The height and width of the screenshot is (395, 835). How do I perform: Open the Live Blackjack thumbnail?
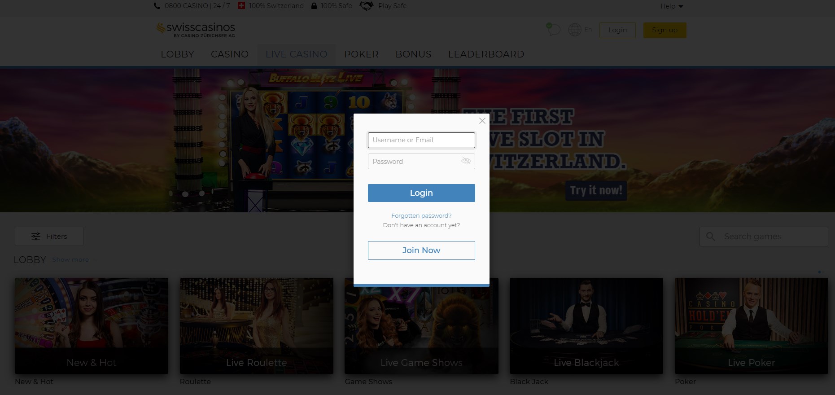click(x=586, y=326)
